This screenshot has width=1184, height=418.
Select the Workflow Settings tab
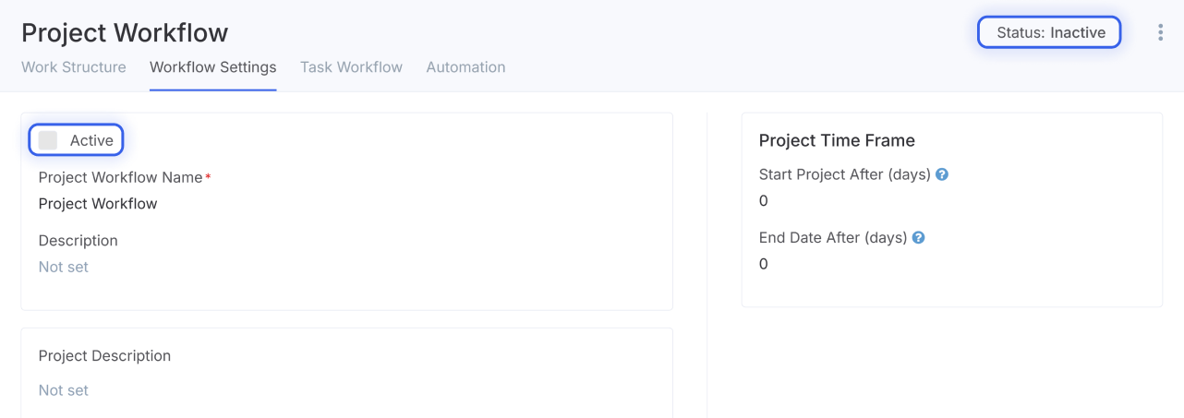213,67
